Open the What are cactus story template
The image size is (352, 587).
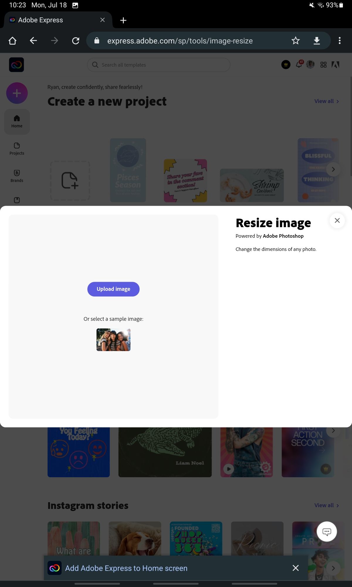74,539
